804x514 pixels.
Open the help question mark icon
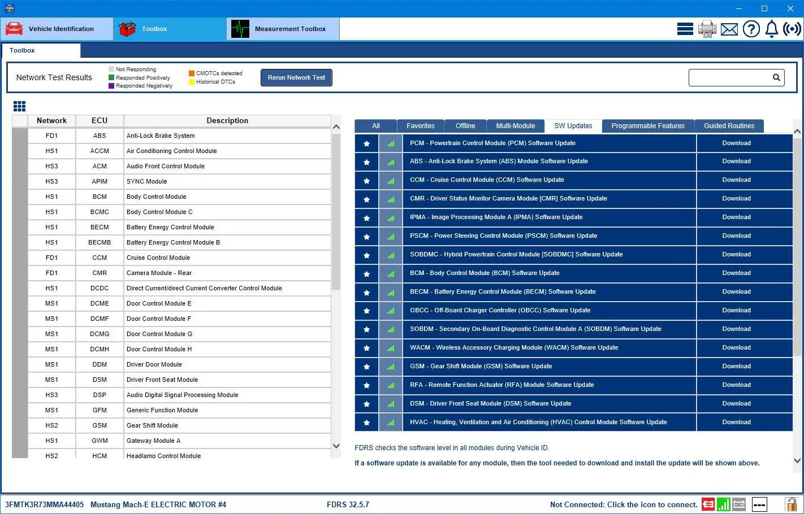pyautogui.click(x=751, y=29)
